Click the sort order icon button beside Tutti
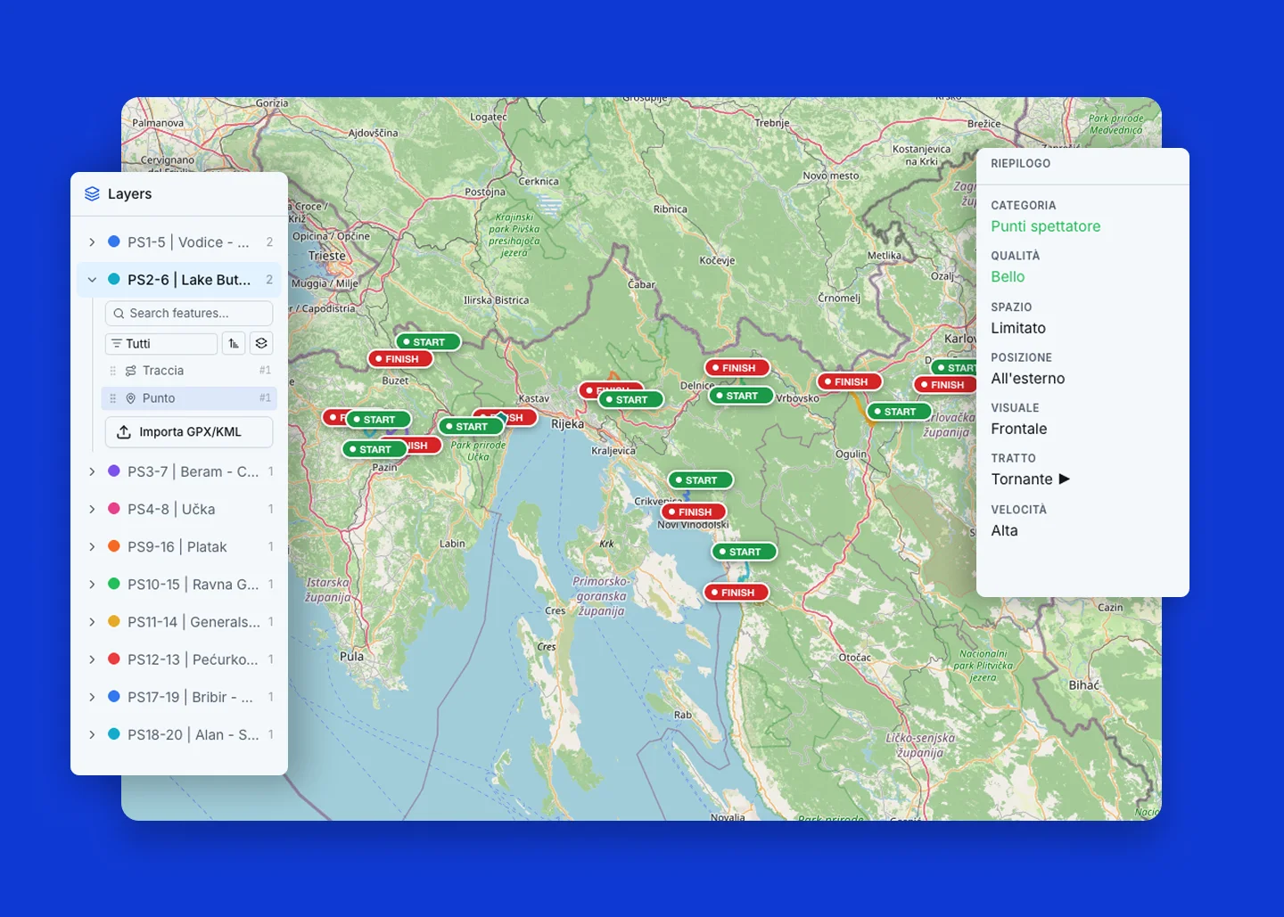Viewport: 1284px width, 917px height. pyautogui.click(x=234, y=343)
